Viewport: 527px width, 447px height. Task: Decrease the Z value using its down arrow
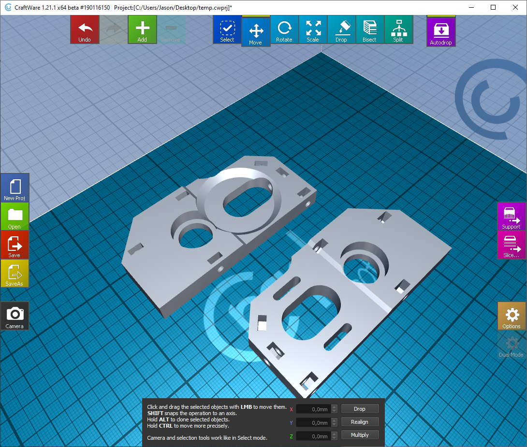click(x=334, y=437)
